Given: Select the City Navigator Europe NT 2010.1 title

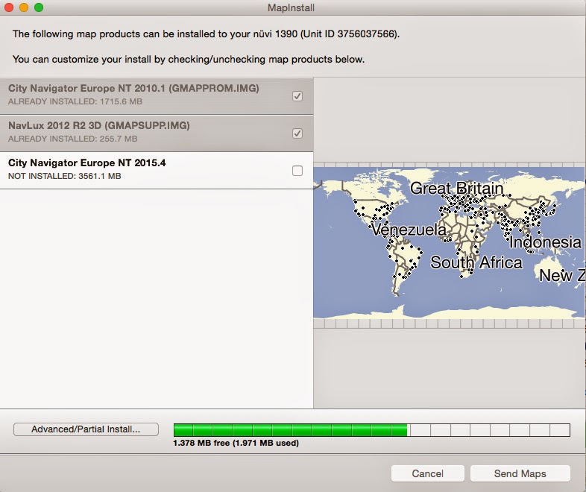Looking at the screenshot, I should click(x=133, y=88).
